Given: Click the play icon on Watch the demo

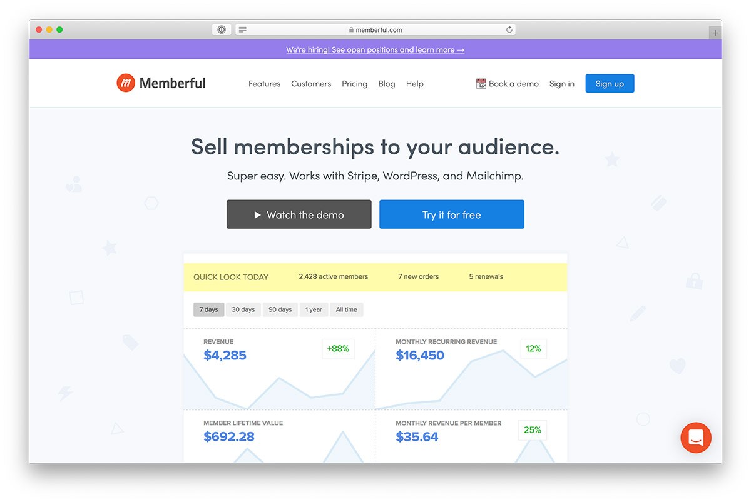Looking at the screenshot, I should pyautogui.click(x=257, y=215).
